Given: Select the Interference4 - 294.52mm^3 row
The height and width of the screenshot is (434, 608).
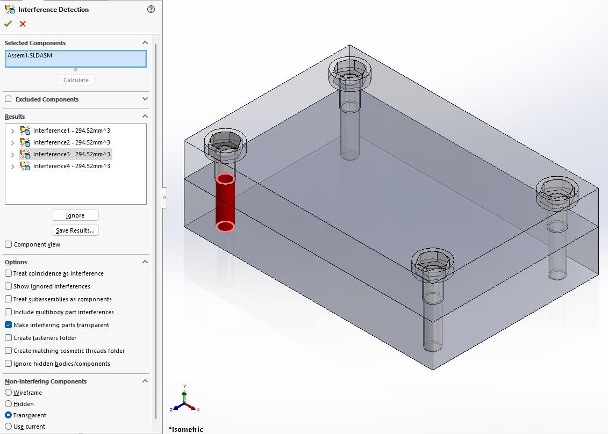Looking at the screenshot, I should pyautogui.click(x=71, y=166).
